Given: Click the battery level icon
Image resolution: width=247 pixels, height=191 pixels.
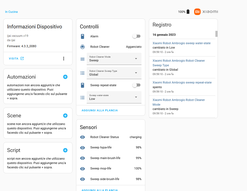Looking at the screenshot, I should tap(188, 12).
